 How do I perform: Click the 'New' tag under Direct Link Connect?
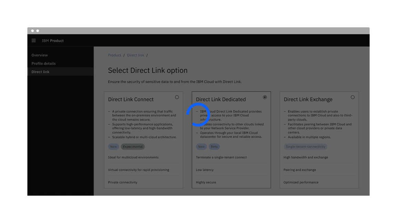[113, 147]
